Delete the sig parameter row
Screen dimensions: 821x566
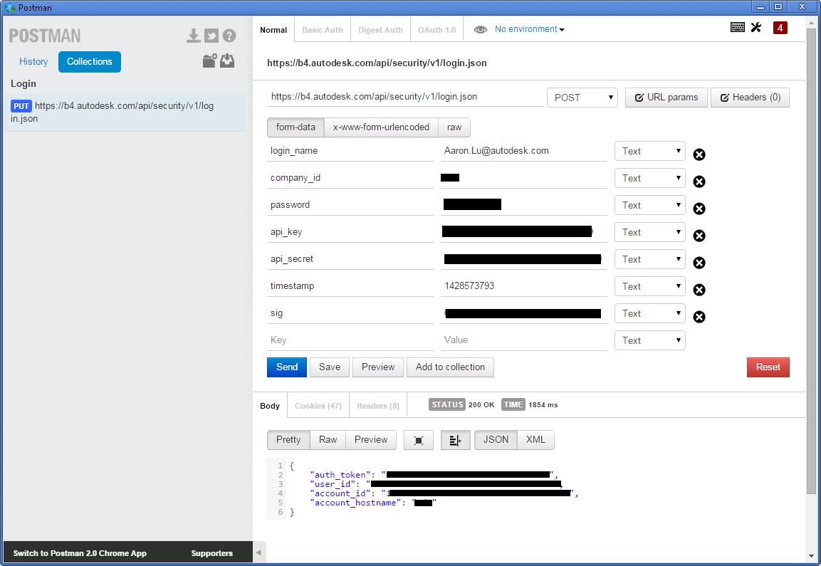tap(699, 317)
